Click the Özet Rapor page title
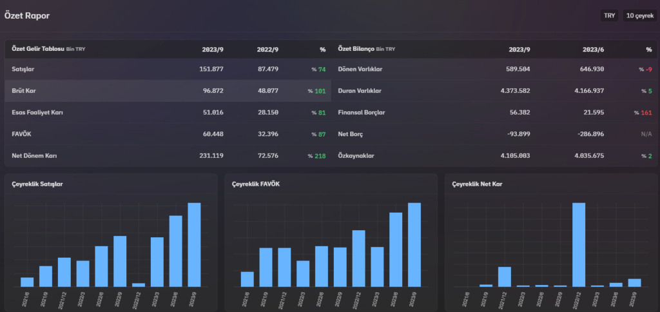 [27, 15]
